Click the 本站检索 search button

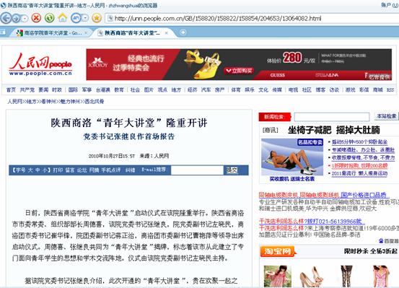386,116
